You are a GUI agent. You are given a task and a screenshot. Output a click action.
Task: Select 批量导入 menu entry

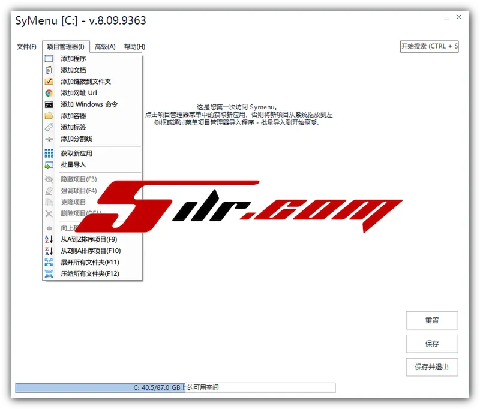click(x=92, y=165)
